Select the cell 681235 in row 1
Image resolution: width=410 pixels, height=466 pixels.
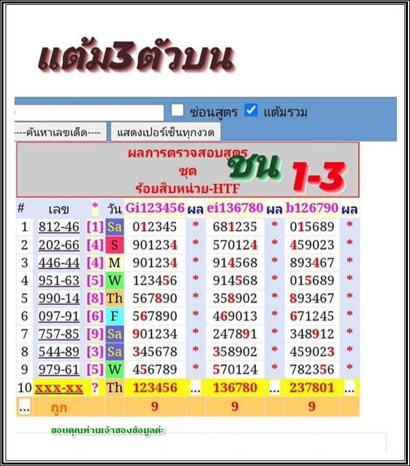[x=235, y=227]
